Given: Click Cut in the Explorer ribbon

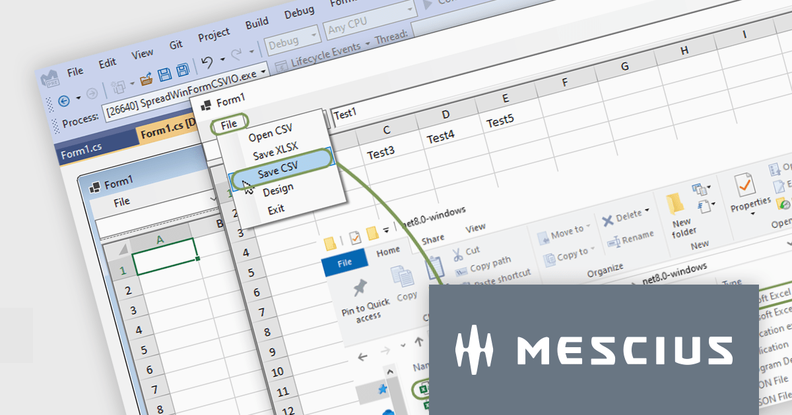Looking at the screenshot, I should point(466,252).
